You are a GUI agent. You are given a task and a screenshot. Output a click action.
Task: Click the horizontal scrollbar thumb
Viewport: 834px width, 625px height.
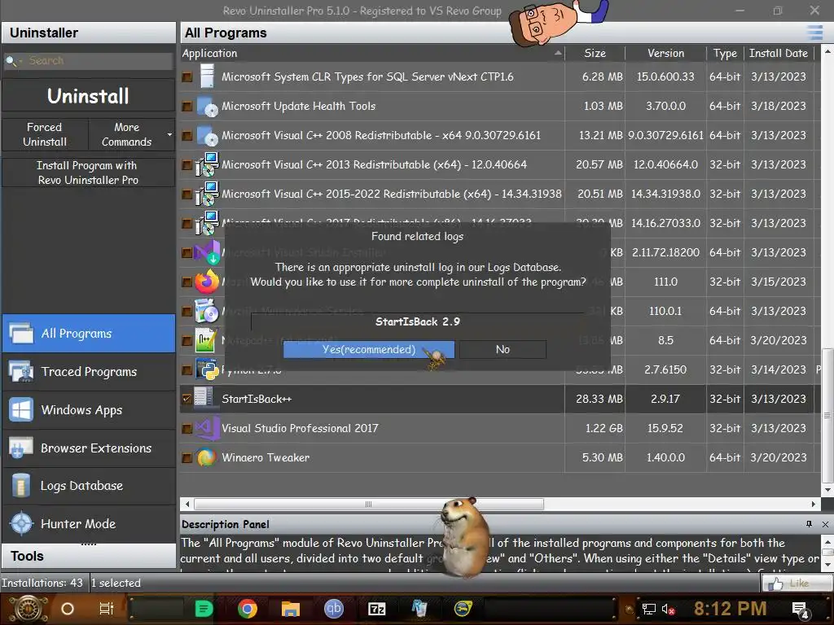coord(369,504)
